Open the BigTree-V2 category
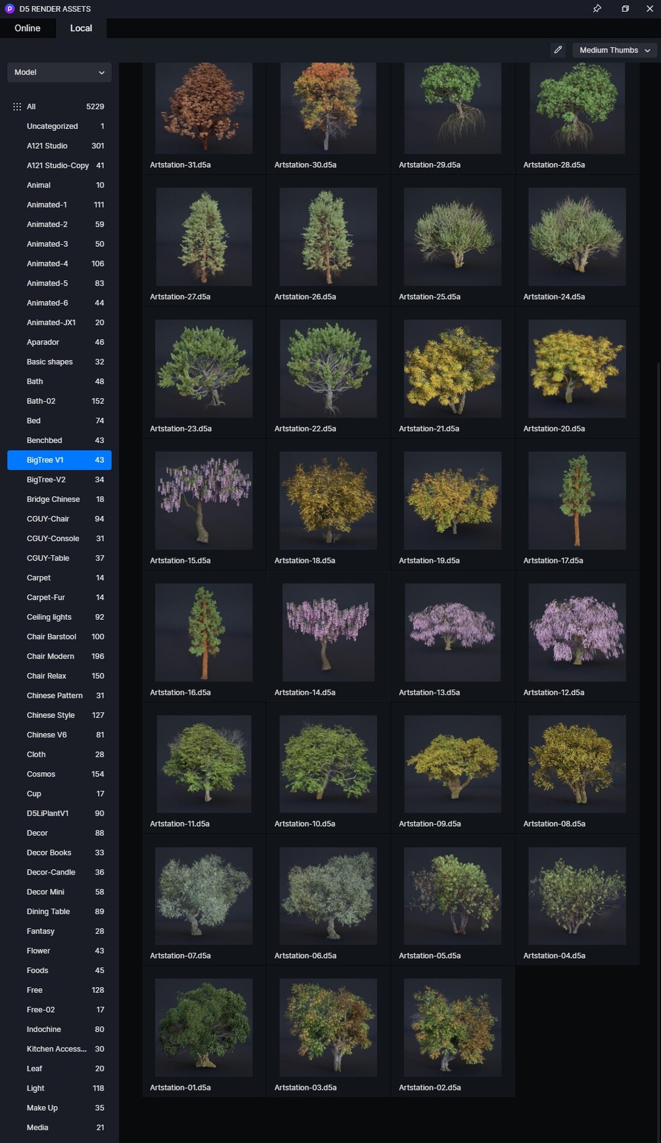 click(59, 480)
